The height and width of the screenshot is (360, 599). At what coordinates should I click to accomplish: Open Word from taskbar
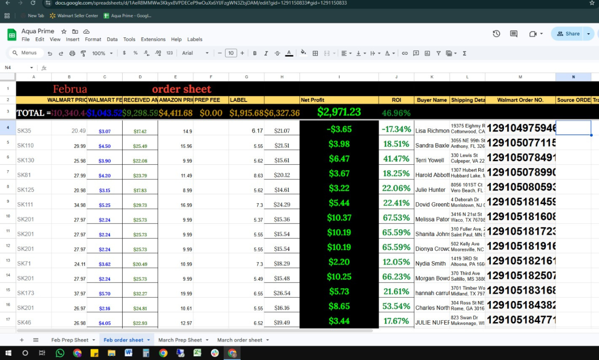128,353
